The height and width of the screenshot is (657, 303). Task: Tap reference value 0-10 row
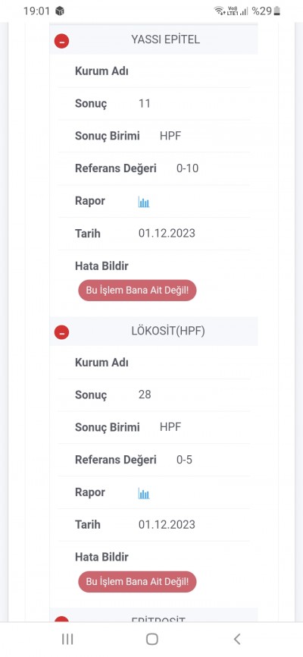tap(154, 168)
